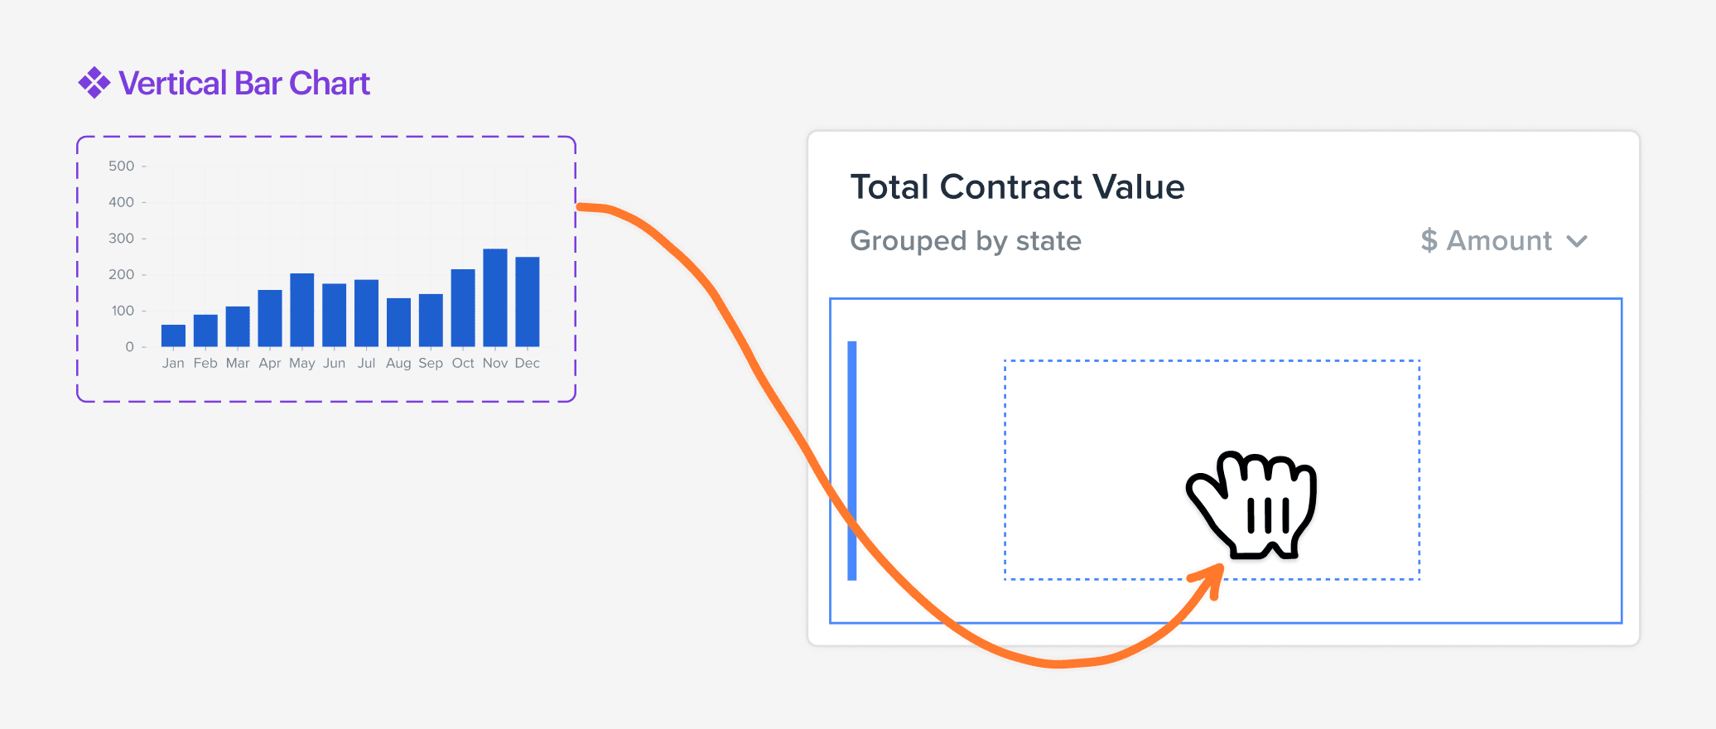
Task: Click the 500 y-axis label
Action: click(121, 166)
